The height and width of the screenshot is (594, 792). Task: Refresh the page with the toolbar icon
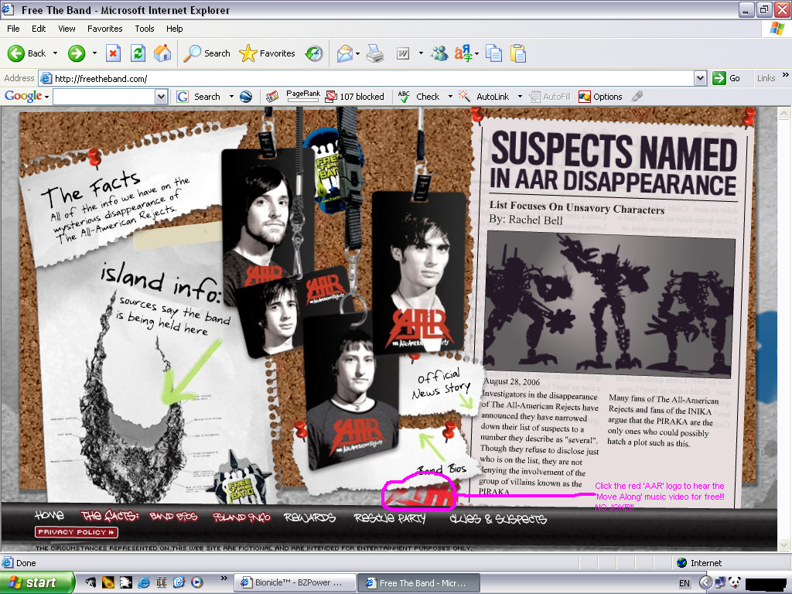coord(138,53)
